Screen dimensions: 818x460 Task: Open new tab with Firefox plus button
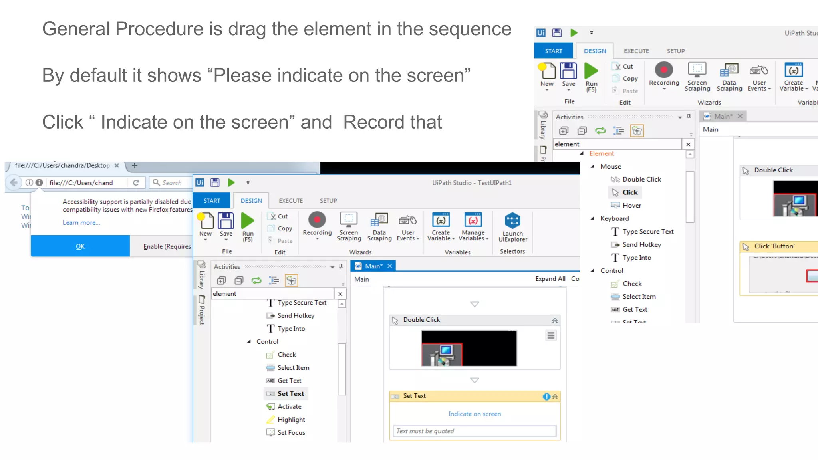tap(135, 165)
